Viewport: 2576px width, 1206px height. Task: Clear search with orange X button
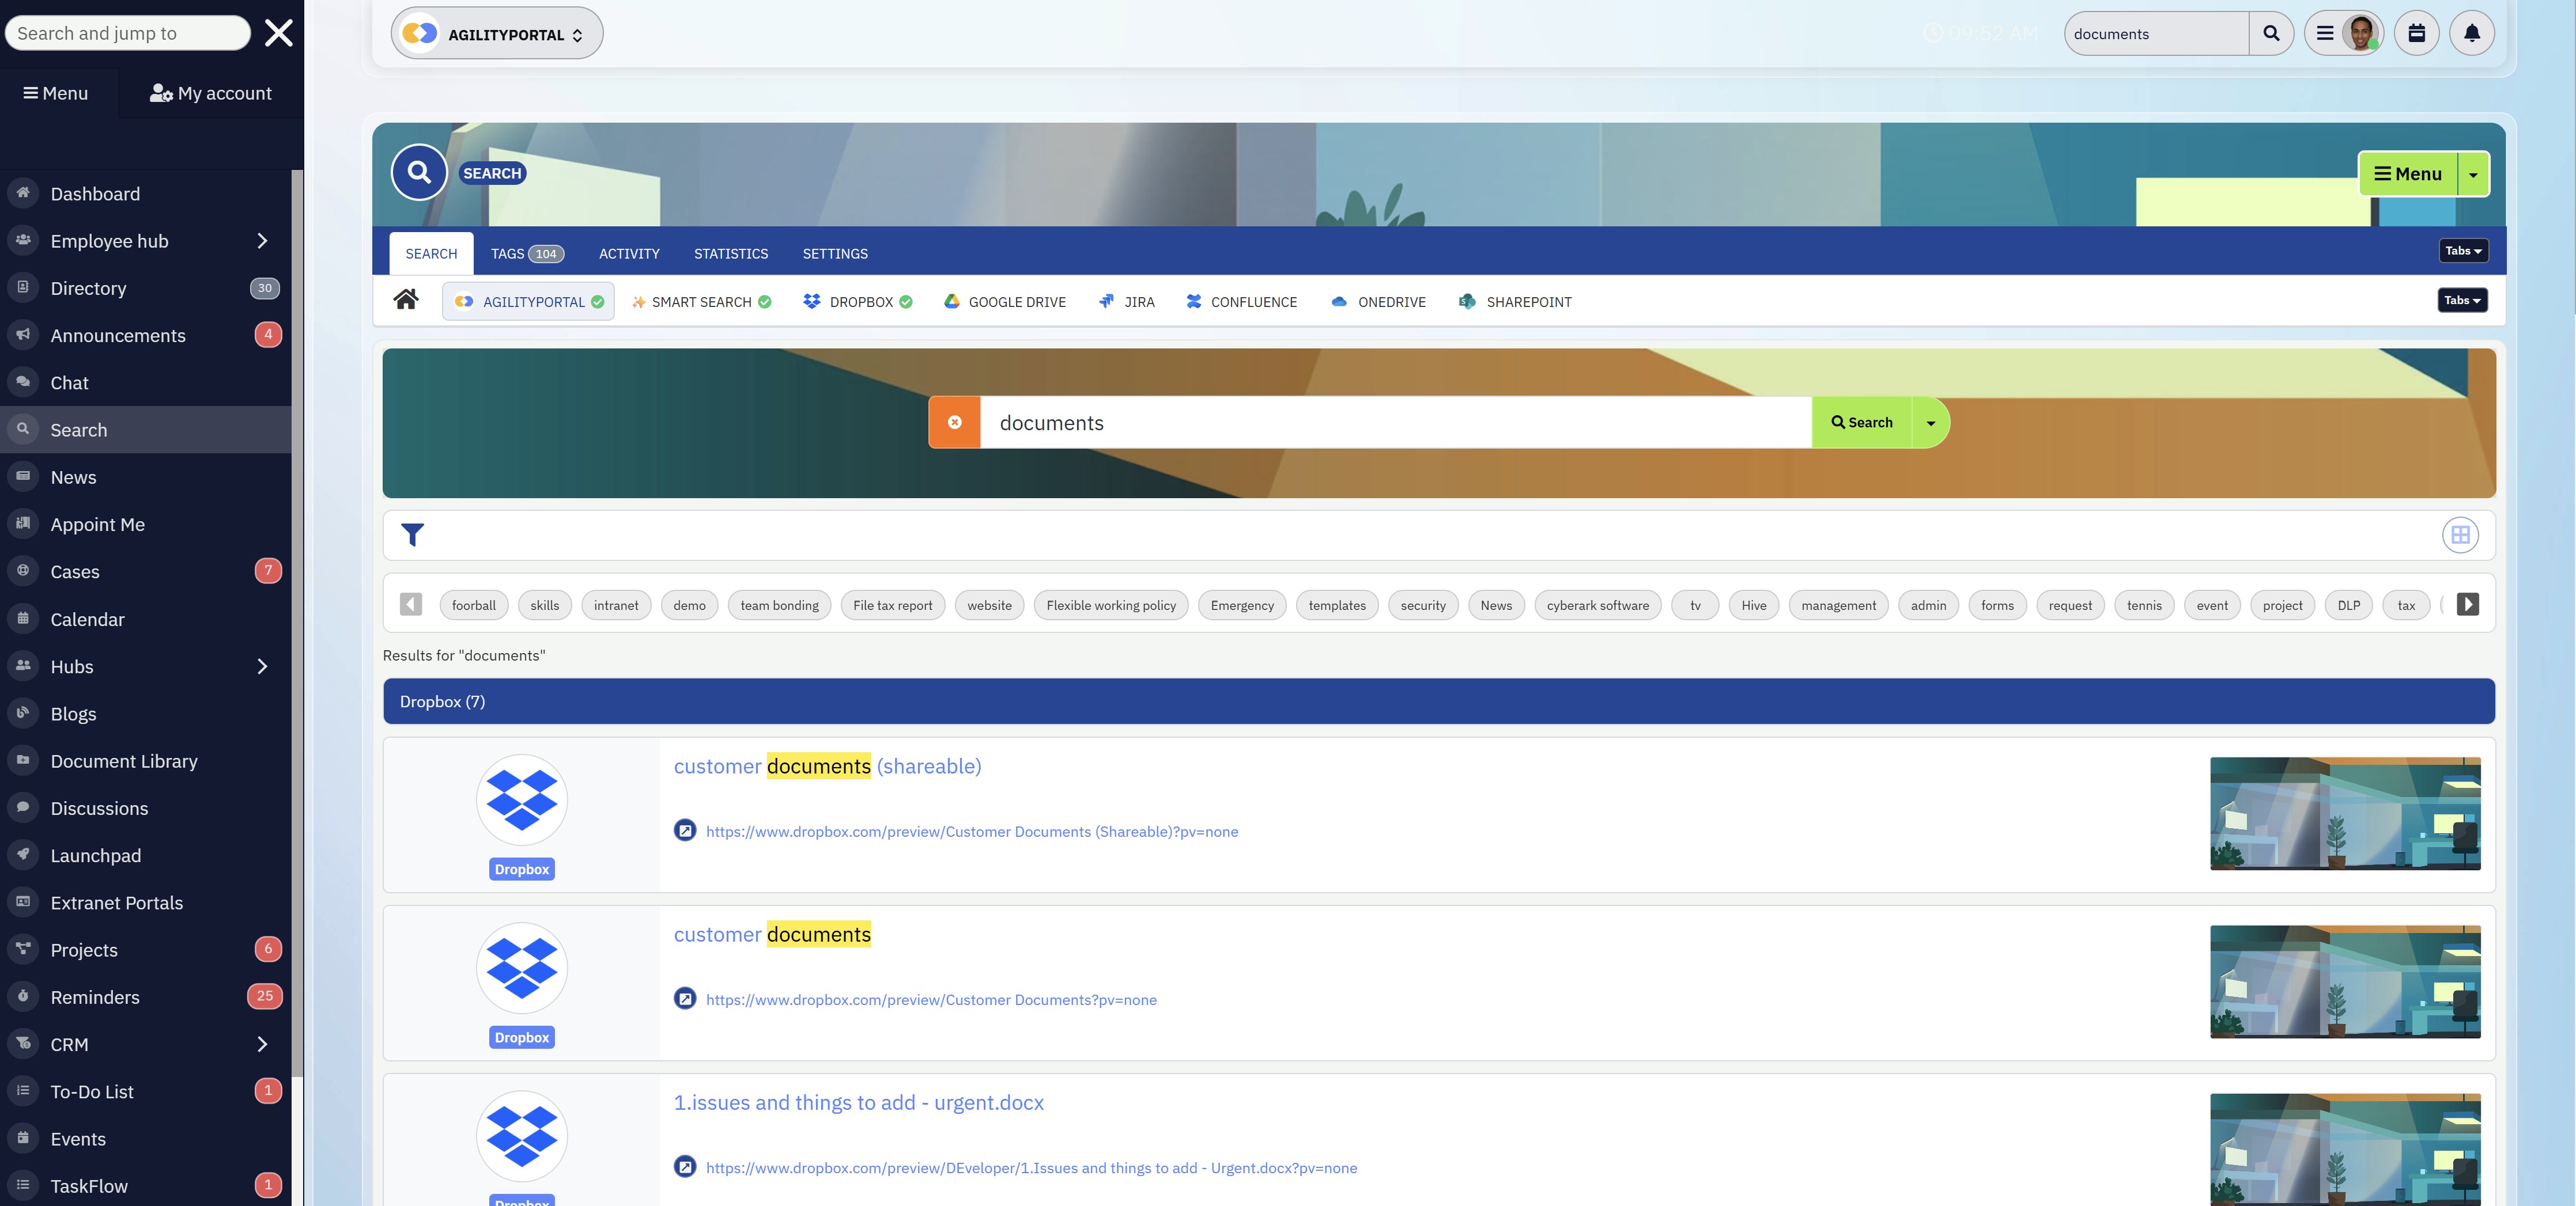coord(954,423)
